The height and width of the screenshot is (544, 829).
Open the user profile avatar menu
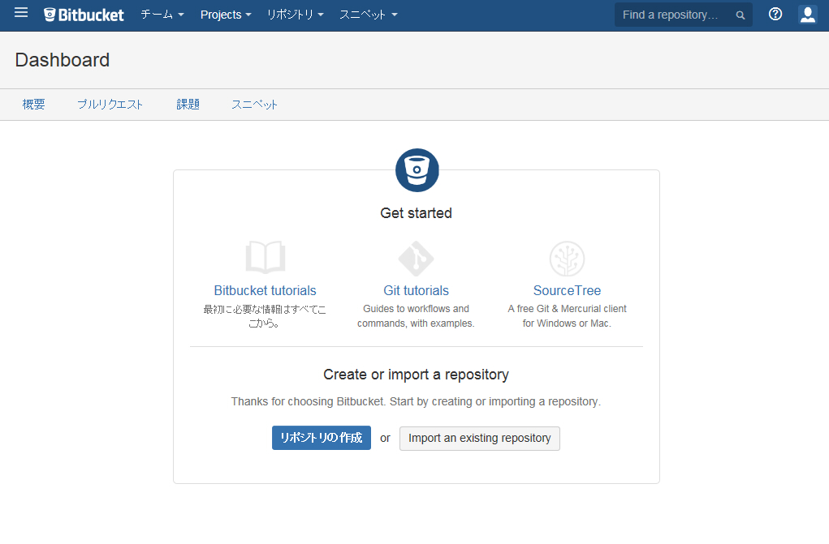click(807, 15)
